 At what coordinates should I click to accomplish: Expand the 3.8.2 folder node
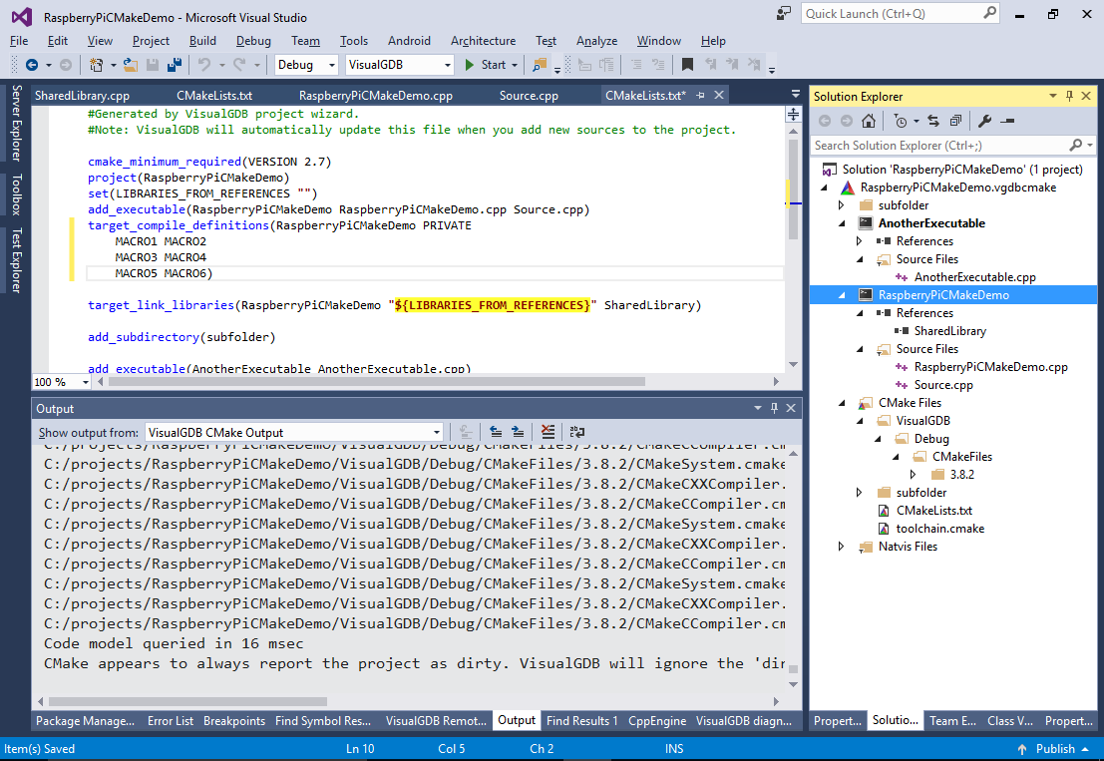pyautogui.click(x=914, y=475)
